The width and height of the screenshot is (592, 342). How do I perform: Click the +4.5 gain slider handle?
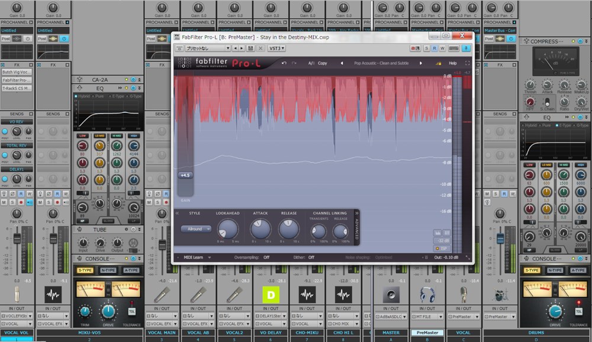pyautogui.click(x=185, y=175)
